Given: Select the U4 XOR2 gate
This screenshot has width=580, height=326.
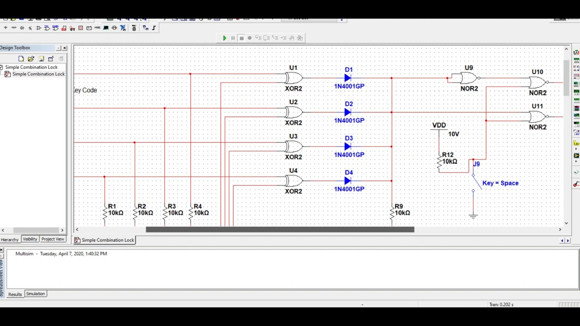Looking at the screenshot, I should pos(294,181).
